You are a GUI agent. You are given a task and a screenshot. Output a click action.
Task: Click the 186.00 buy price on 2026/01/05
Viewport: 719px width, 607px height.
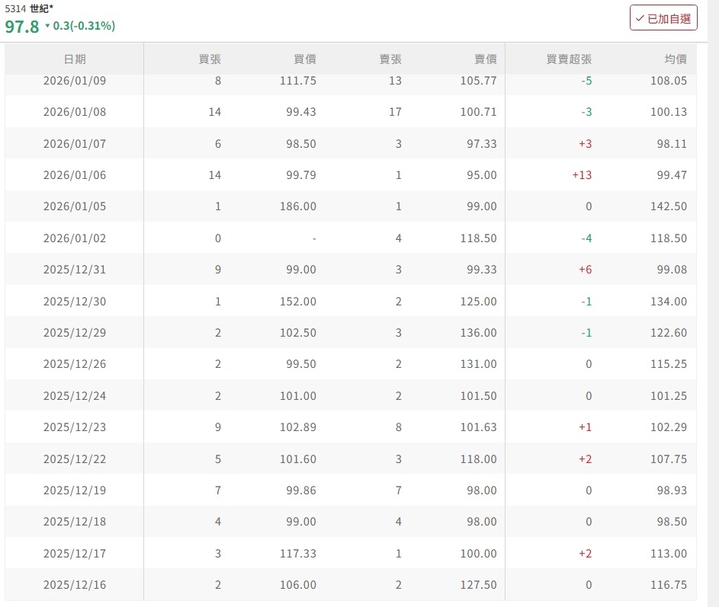point(298,206)
